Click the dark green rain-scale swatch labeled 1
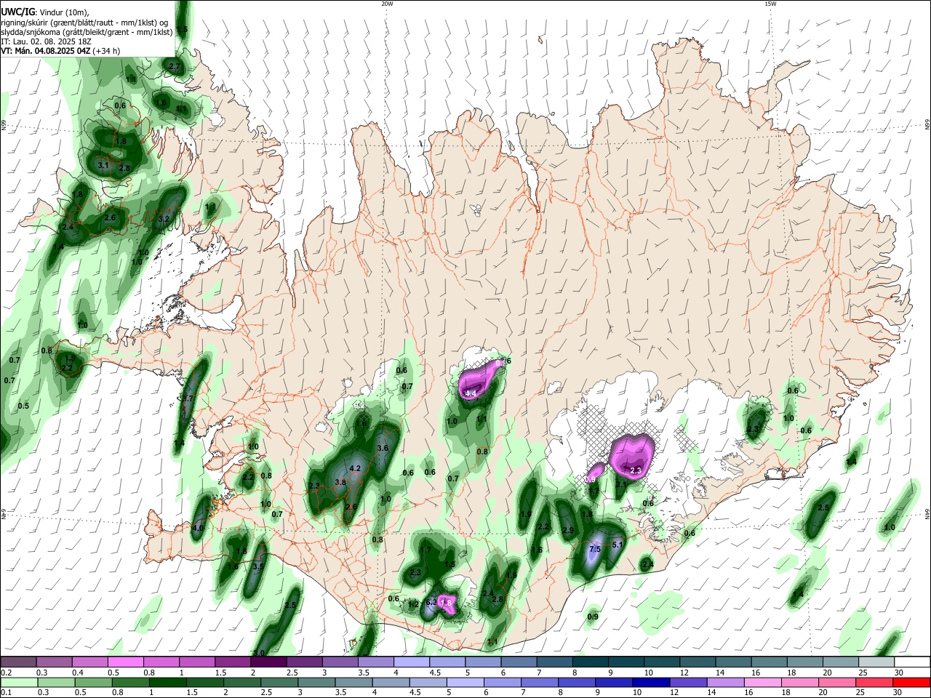Image resolution: width=931 pixels, height=698 pixels. click(x=168, y=682)
